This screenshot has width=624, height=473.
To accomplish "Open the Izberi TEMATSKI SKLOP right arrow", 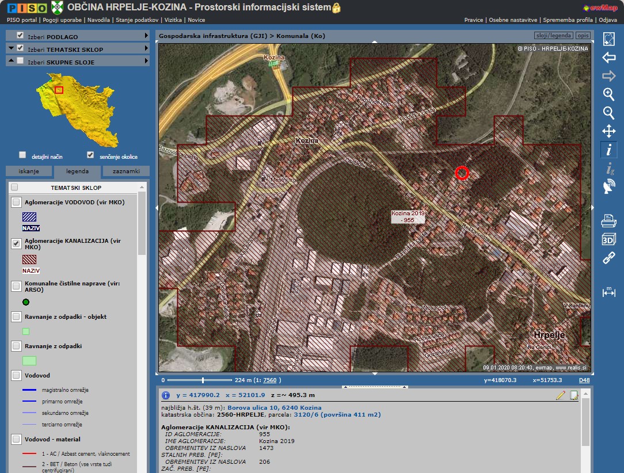I will [x=147, y=49].
